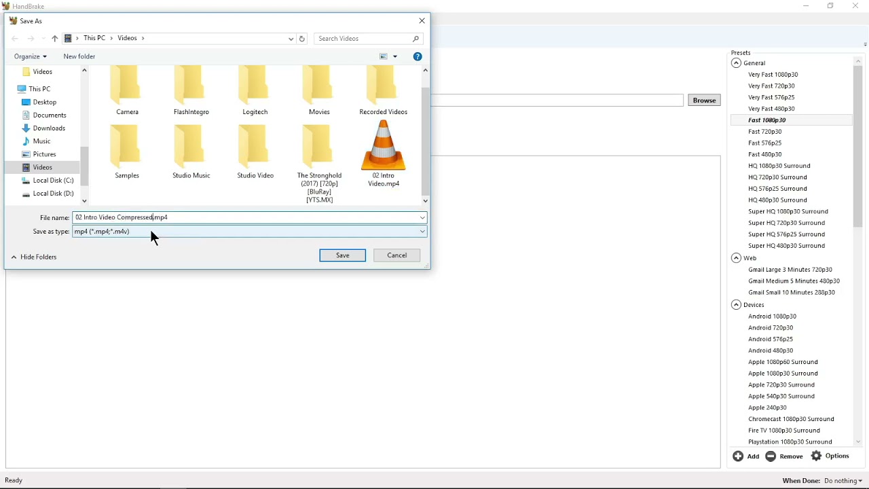Open The Stronghold (2017) folder
The image size is (869, 489).
(x=319, y=163)
